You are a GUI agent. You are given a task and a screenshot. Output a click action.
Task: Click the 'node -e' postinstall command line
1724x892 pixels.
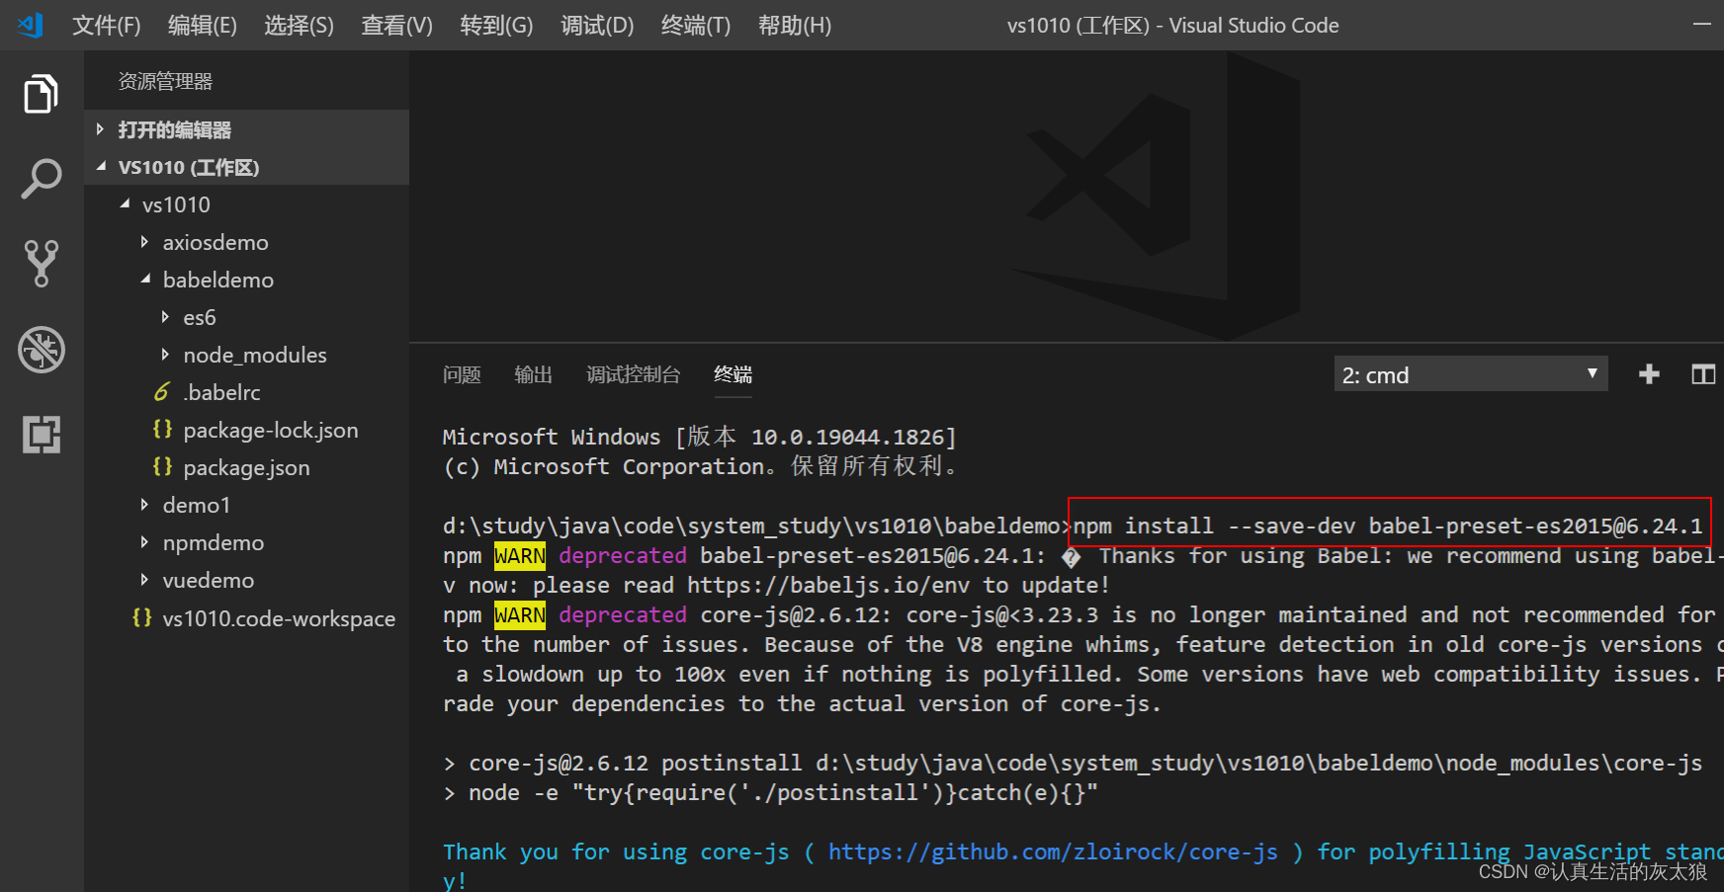tap(770, 792)
